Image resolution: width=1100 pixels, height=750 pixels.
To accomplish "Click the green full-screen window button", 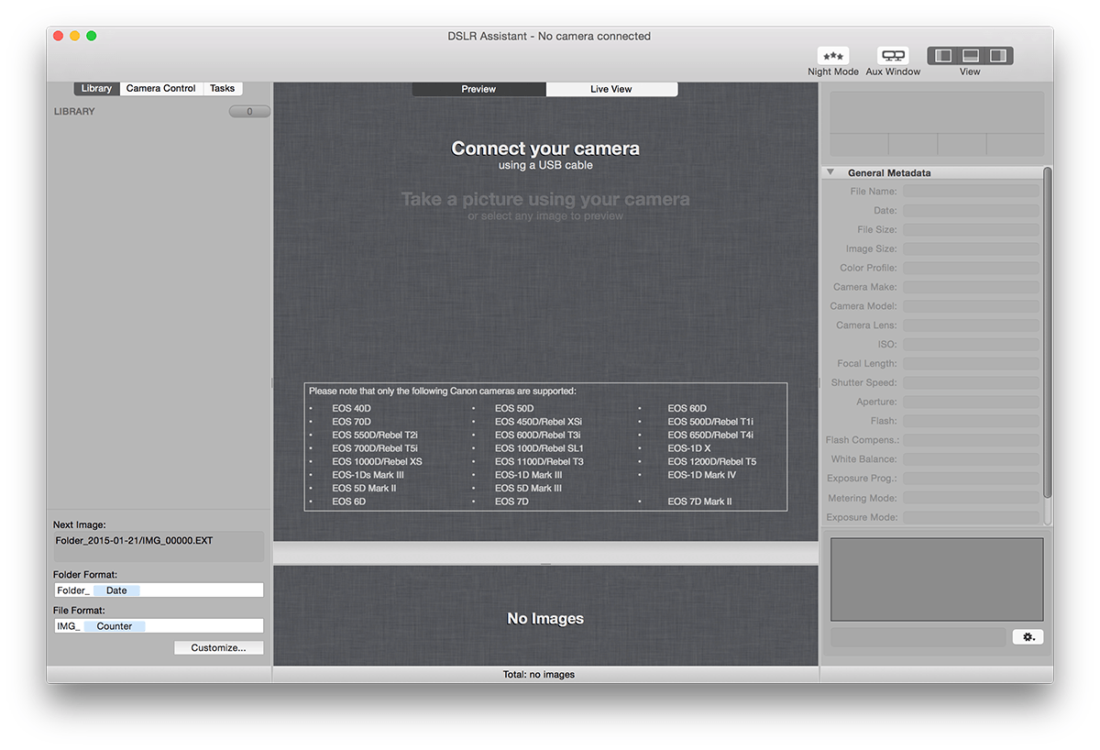I will [92, 36].
